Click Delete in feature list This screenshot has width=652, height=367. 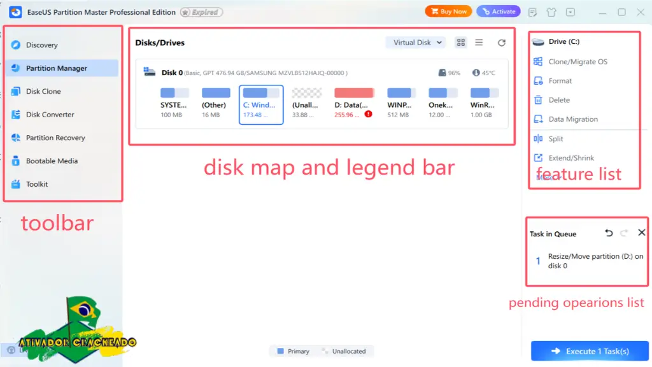(x=559, y=100)
